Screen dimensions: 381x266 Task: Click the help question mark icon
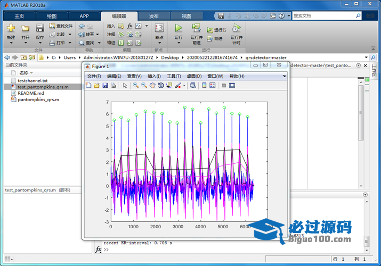pyautogui.click(x=281, y=16)
